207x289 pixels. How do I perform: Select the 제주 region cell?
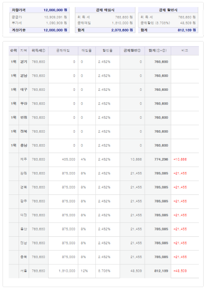(x=24, y=160)
